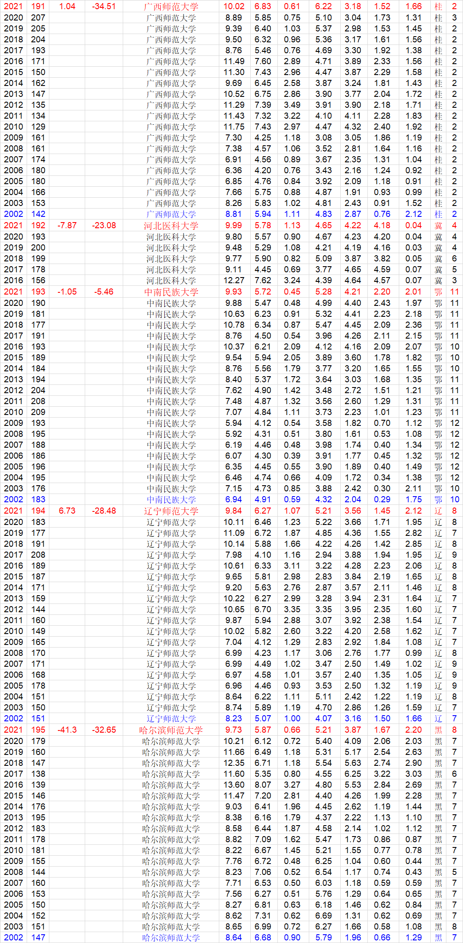Select the 冀 cell in 河北医科大学 2021 row

[439, 226]
